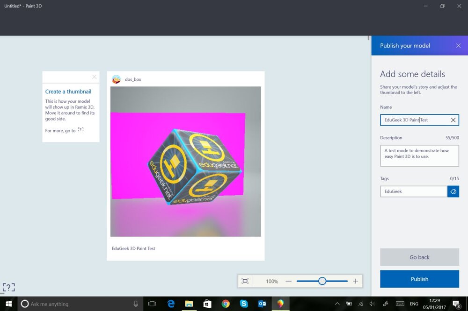Click the zoom slider handle
The width and height of the screenshot is (468, 311).
point(322,281)
